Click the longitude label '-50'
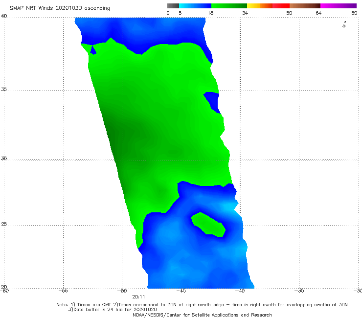 [x=122, y=291]
